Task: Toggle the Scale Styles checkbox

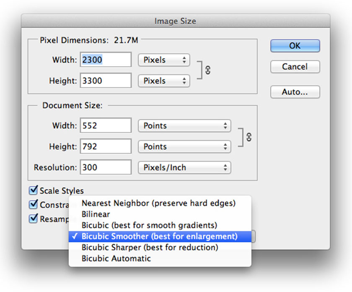Action: click(x=33, y=191)
